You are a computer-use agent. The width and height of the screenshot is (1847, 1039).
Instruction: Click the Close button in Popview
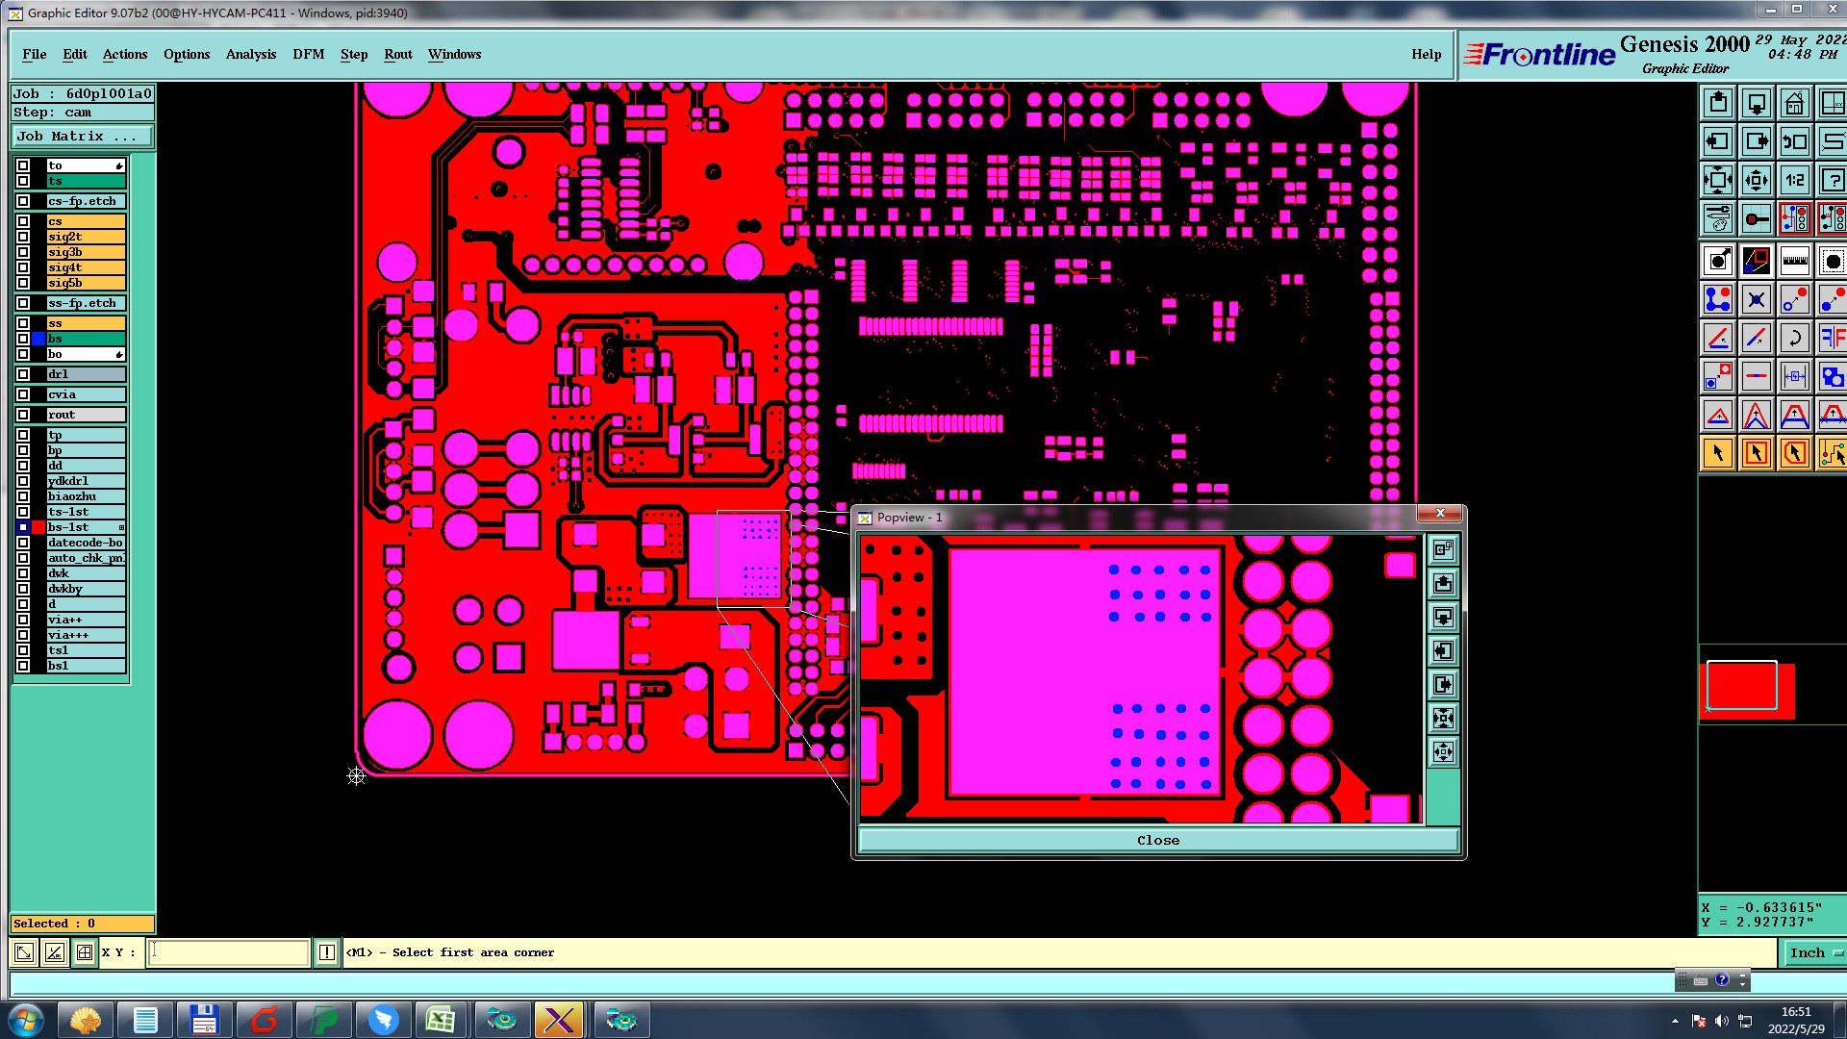1157,840
